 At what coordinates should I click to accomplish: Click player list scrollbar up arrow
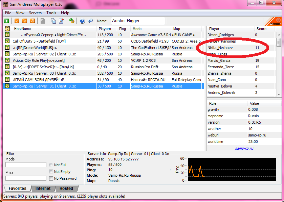point(279,35)
